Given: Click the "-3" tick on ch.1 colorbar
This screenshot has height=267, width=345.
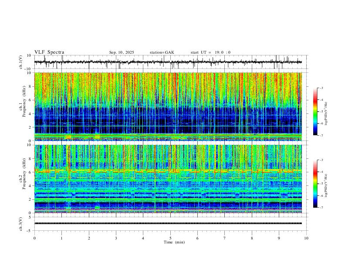Looking at the screenshot, I should pyautogui.click(x=321, y=88).
